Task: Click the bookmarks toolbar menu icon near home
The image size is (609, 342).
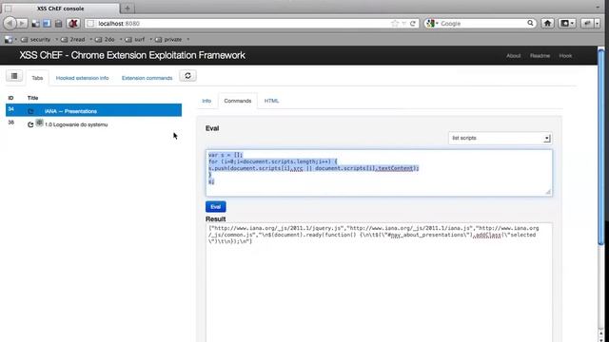Action: [567, 24]
